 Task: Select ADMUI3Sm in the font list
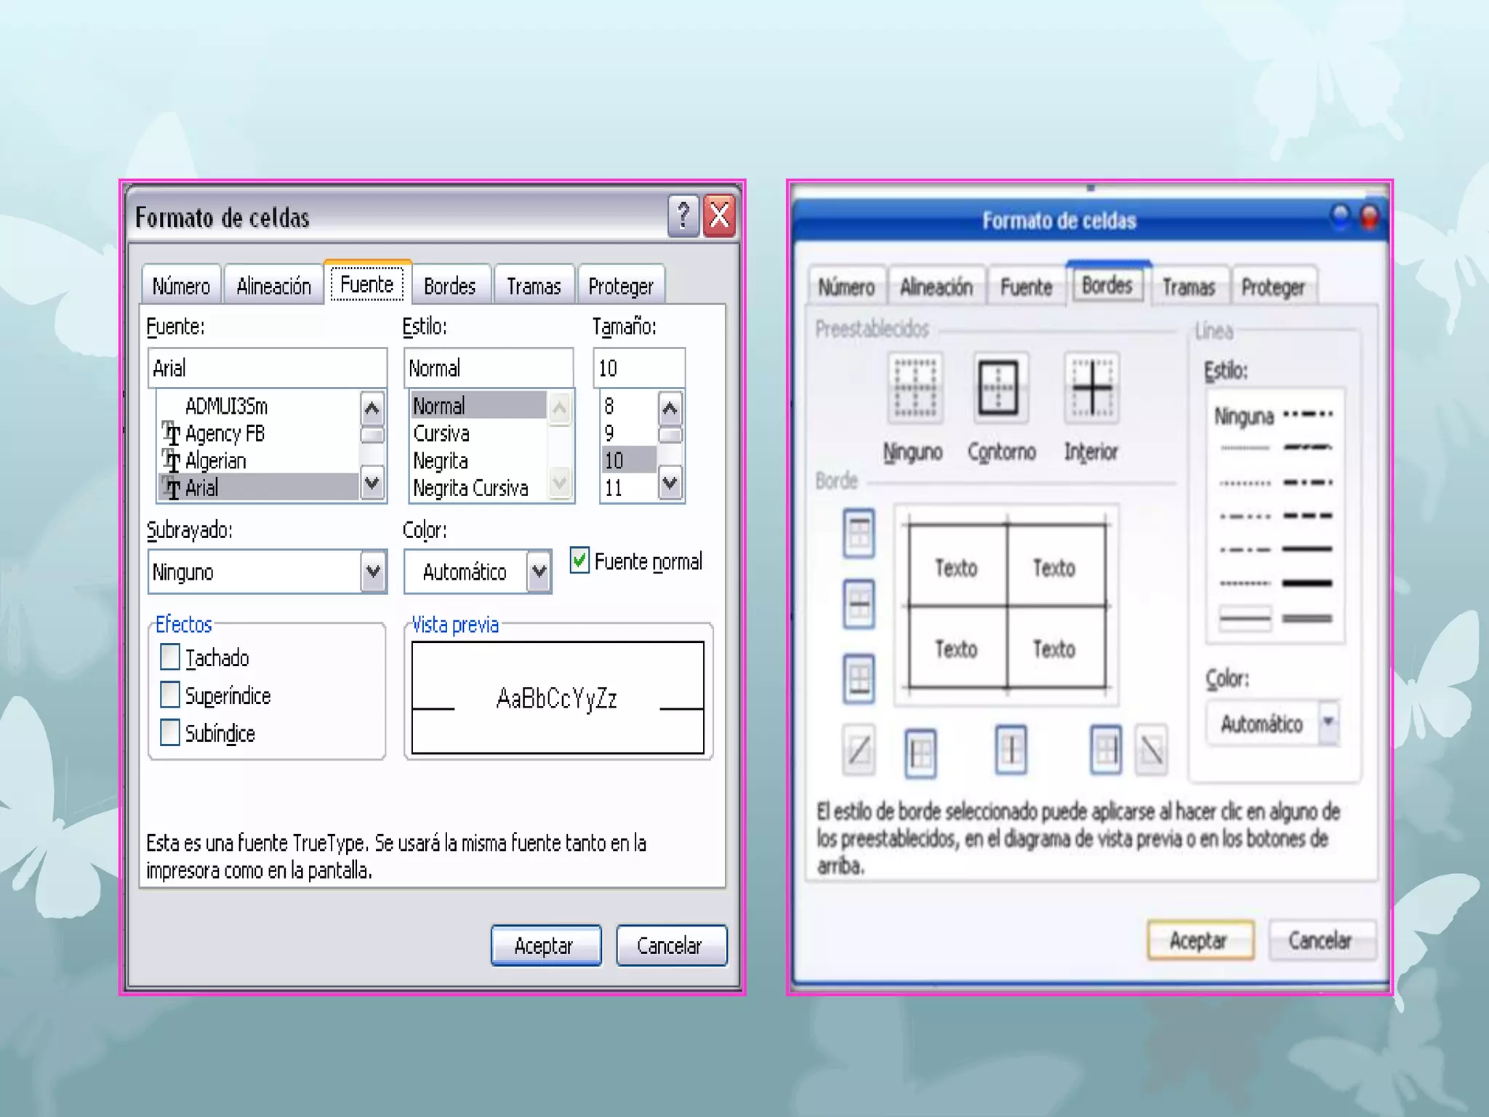click(x=259, y=406)
